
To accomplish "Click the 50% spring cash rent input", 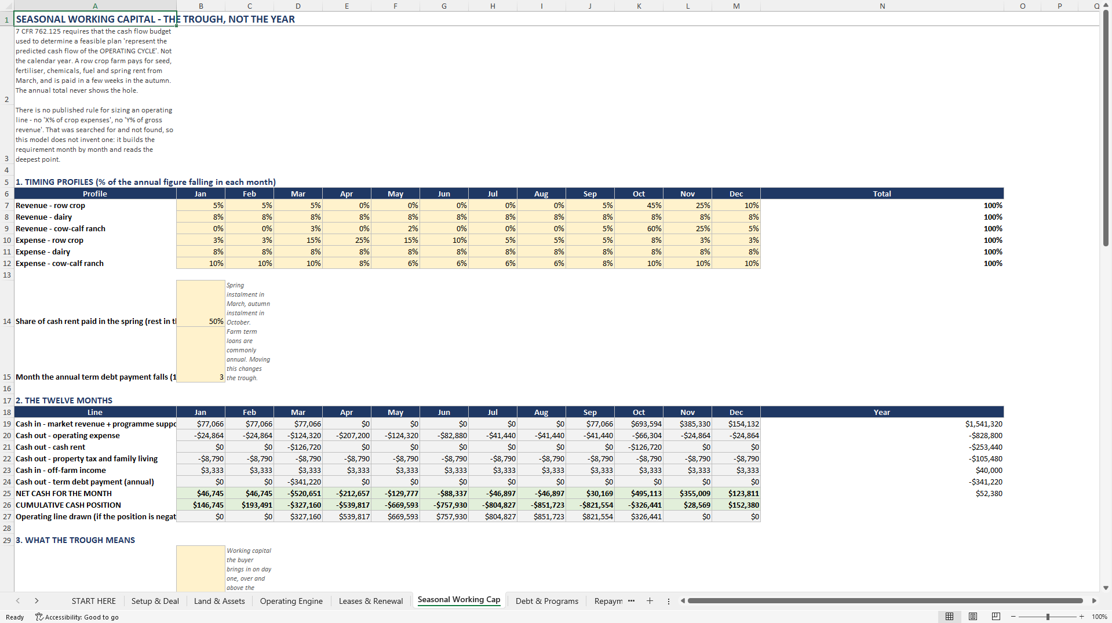I will (x=200, y=304).
